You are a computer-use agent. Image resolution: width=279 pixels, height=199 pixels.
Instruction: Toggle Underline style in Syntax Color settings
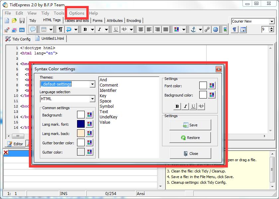193,106
